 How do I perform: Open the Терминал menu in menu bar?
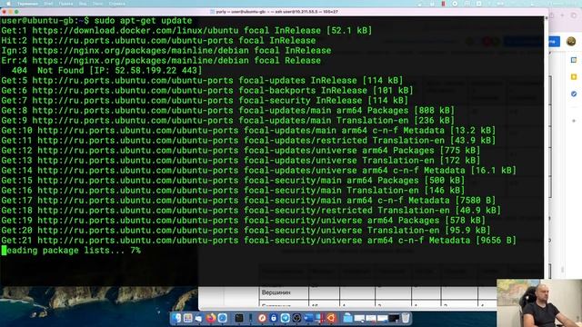coord(28,4)
